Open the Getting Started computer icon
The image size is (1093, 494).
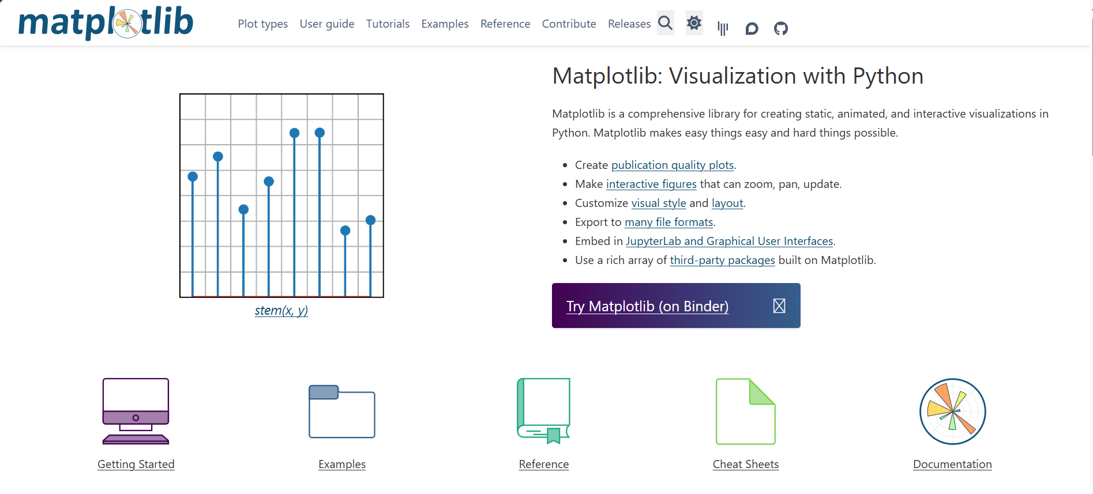136,411
